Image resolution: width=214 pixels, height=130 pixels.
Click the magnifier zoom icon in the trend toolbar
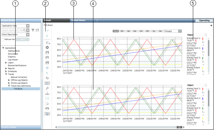47,88
